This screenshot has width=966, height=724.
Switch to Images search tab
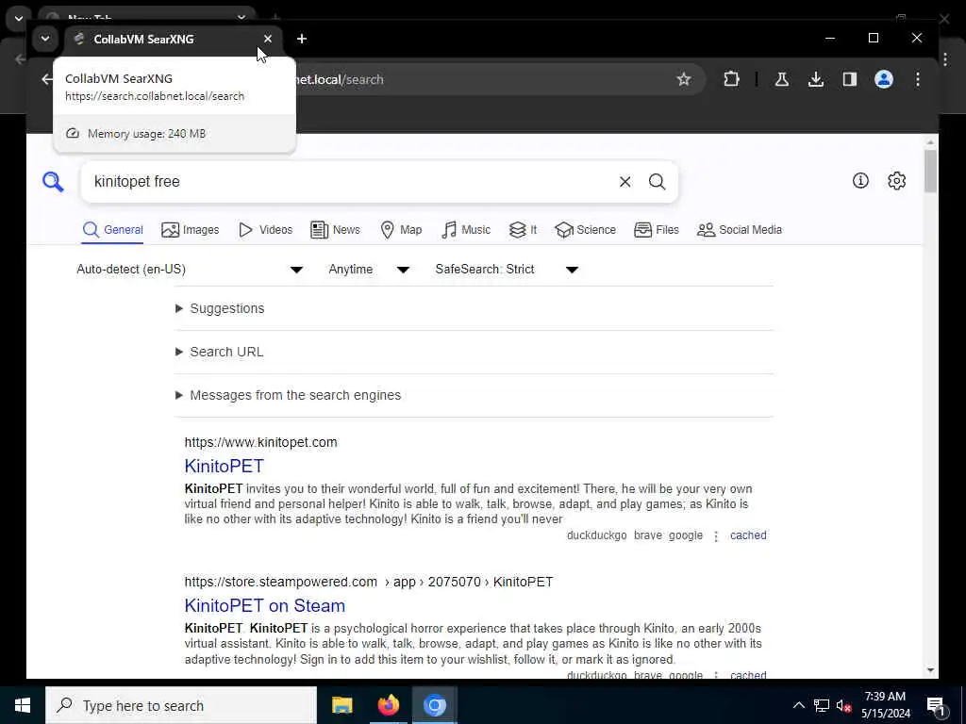[x=190, y=230]
